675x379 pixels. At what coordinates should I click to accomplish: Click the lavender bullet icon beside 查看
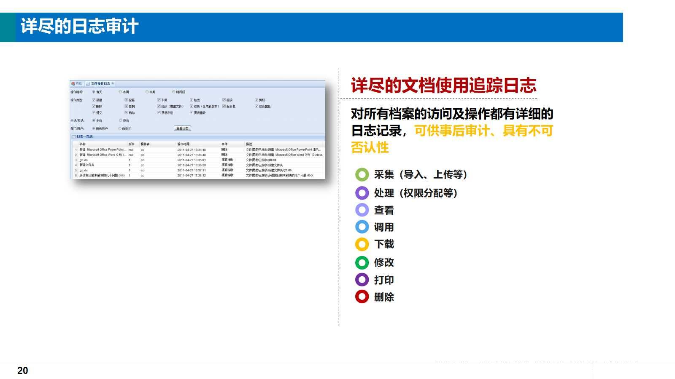tap(362, 210)
